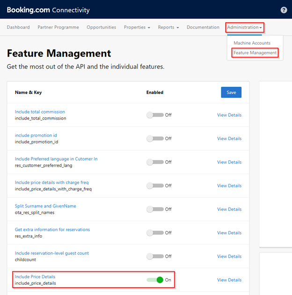The image size is (292, 295).
Task: Open Include price details with charge freq
Action: pyautogui.click(x=51, y=183)
